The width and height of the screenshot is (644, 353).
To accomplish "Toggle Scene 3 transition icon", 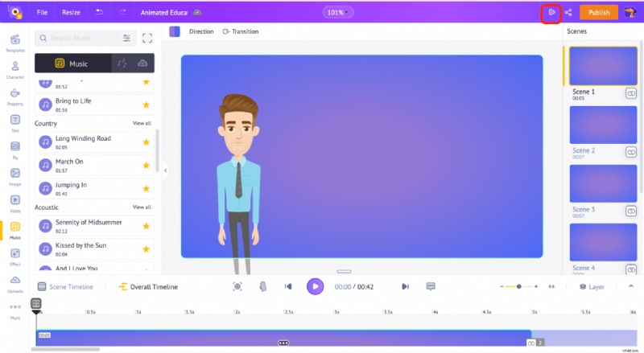I will [631, 211].
